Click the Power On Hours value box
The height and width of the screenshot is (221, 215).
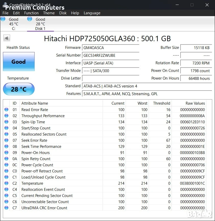coord(196,78)
